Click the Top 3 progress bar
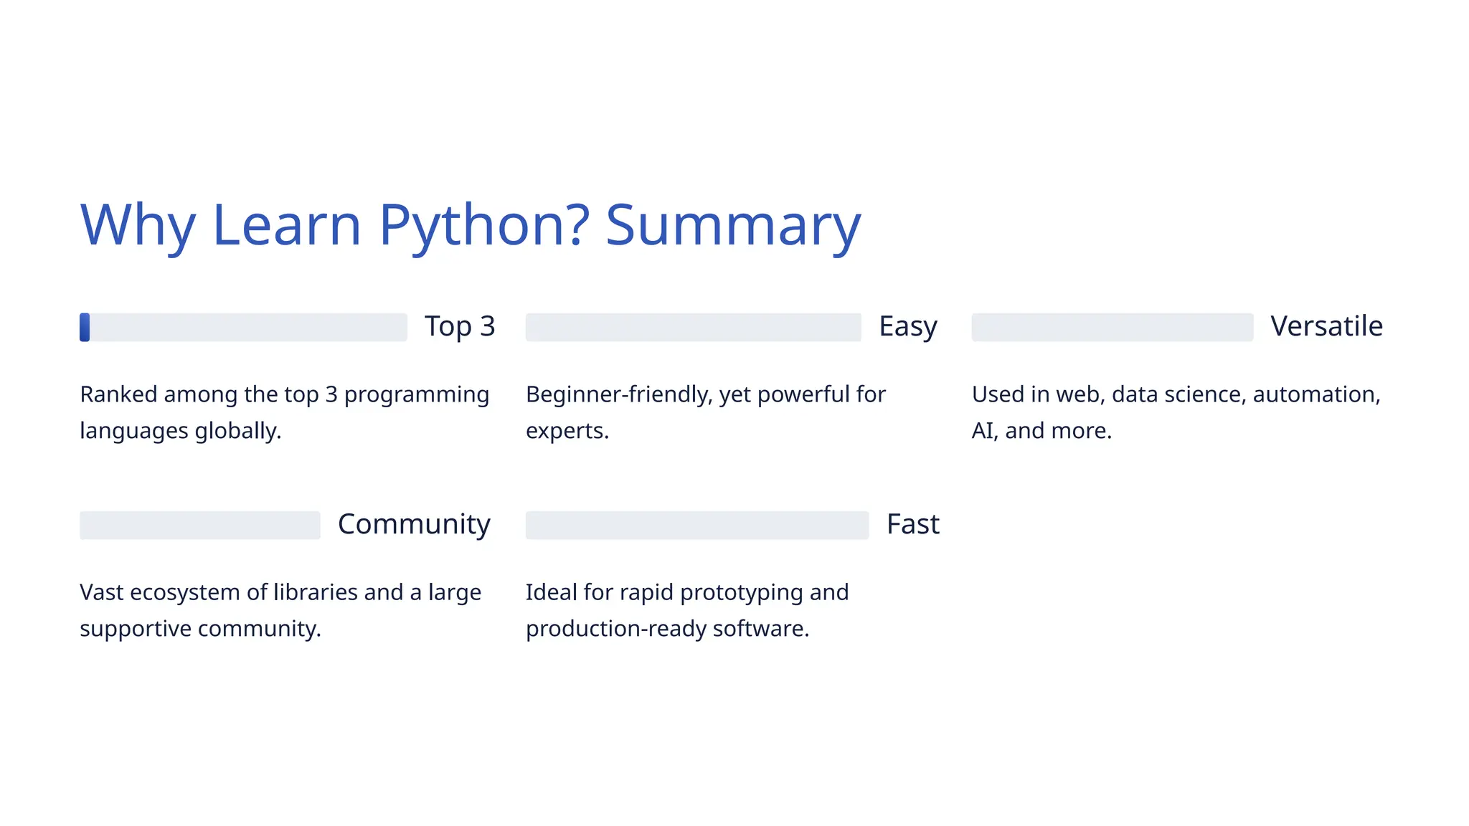Image resolution: width=1469 pixels, height=826 pixels. [244, 327]
